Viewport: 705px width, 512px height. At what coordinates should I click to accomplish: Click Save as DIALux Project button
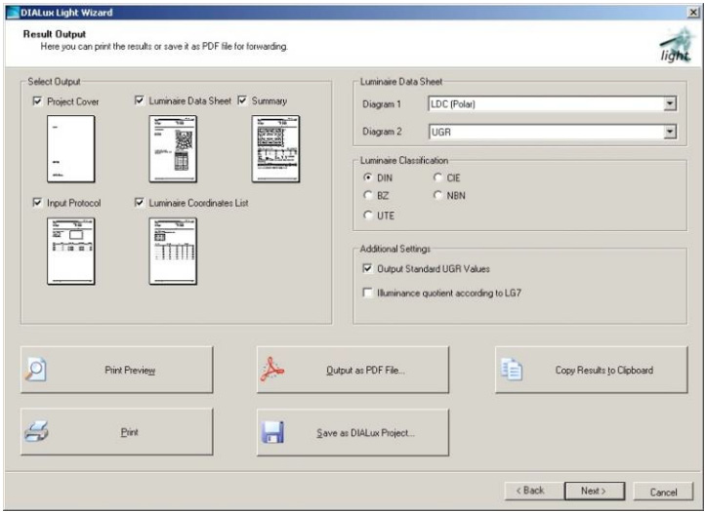pos(352,432)
